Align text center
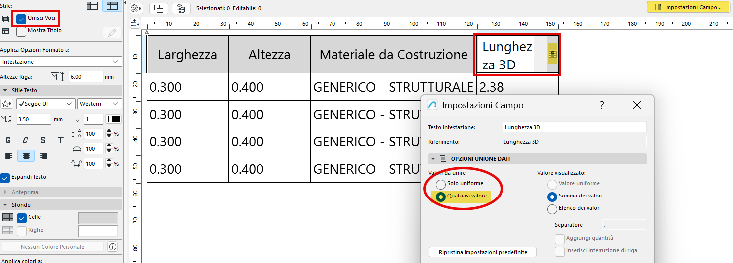 tap(26, 156)
